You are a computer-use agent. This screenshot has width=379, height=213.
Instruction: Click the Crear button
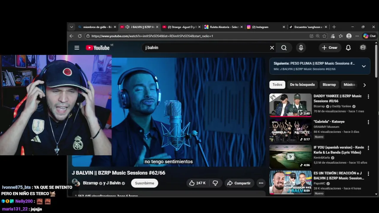point(330,48)
